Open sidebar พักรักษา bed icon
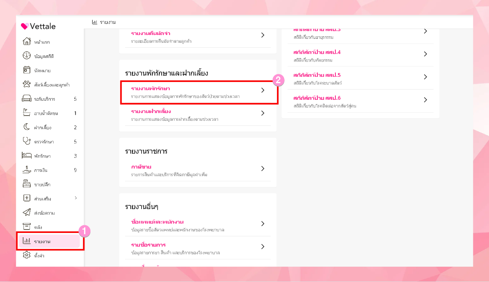 tap(27, 155)
